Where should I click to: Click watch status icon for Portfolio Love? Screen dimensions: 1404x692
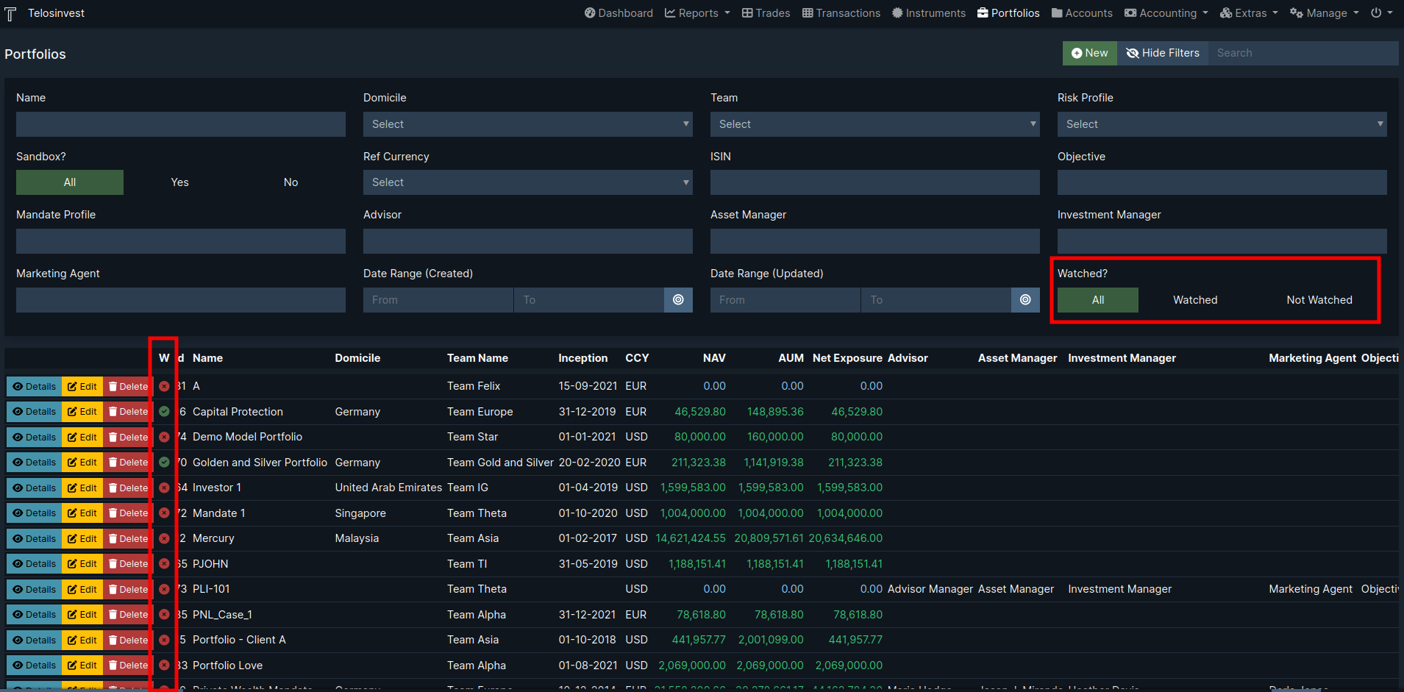click(x=164, y=666)
